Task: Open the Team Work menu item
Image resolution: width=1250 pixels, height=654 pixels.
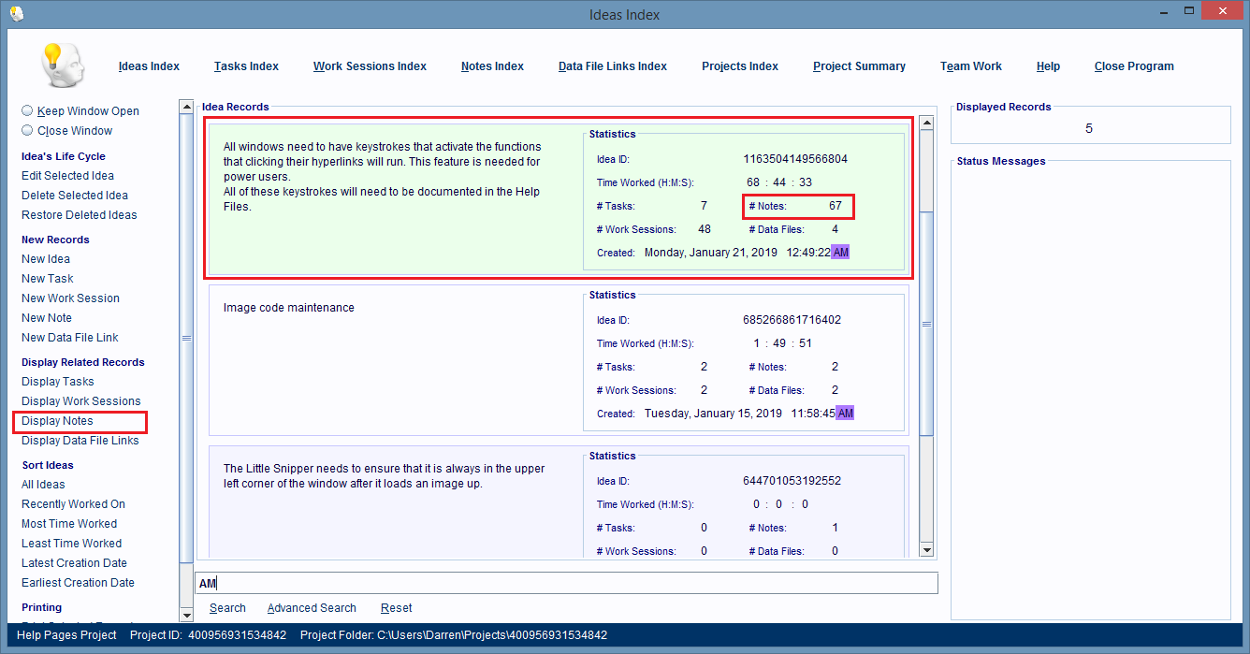Action: tap(971, 66)
